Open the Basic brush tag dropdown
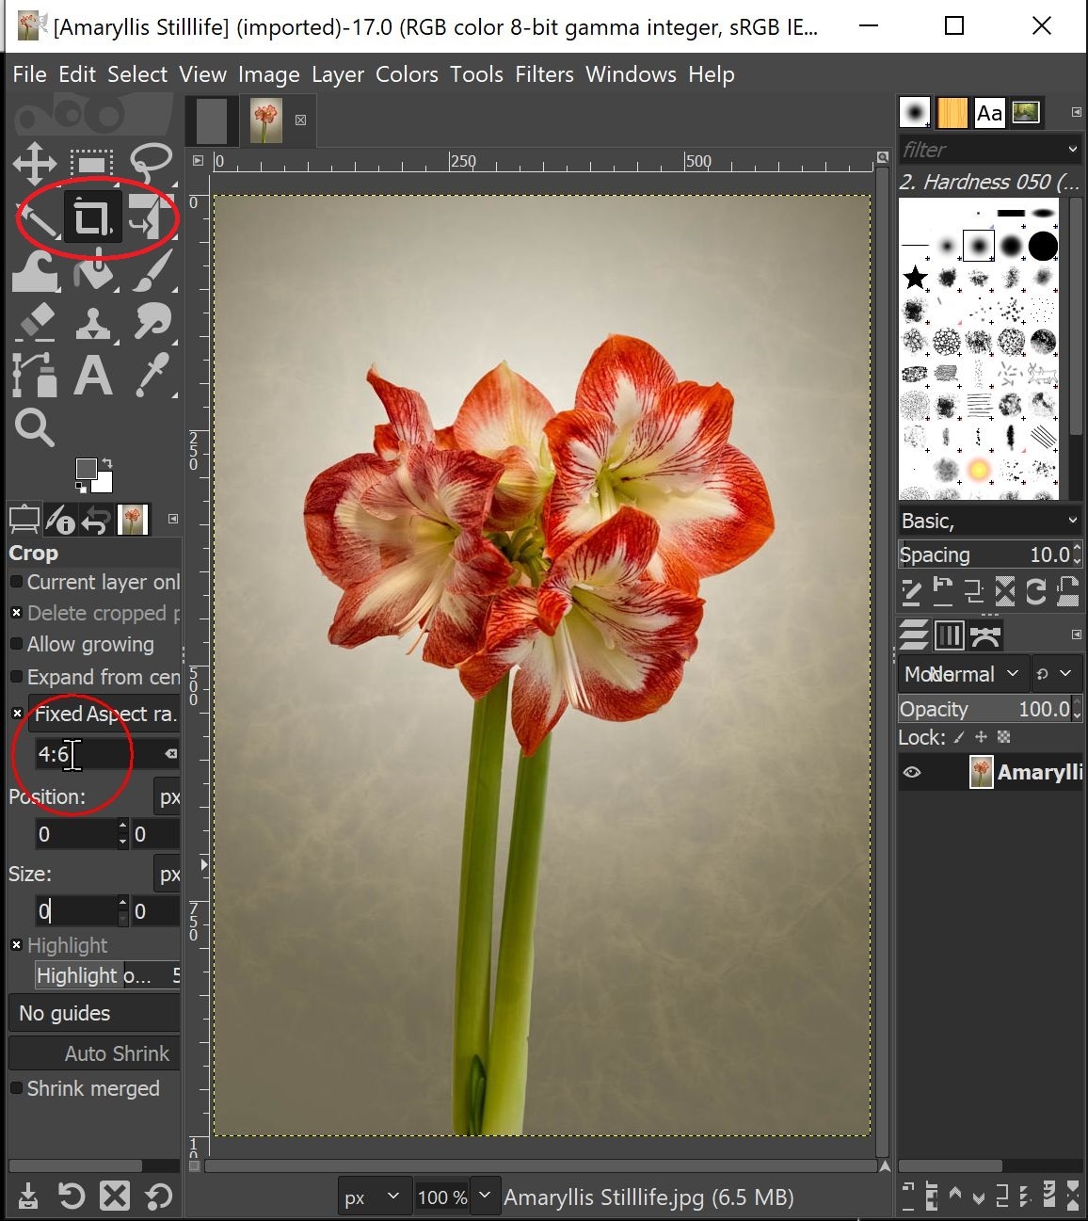This screenshot has width=1088, height=1221. [x=1072, y=521]
